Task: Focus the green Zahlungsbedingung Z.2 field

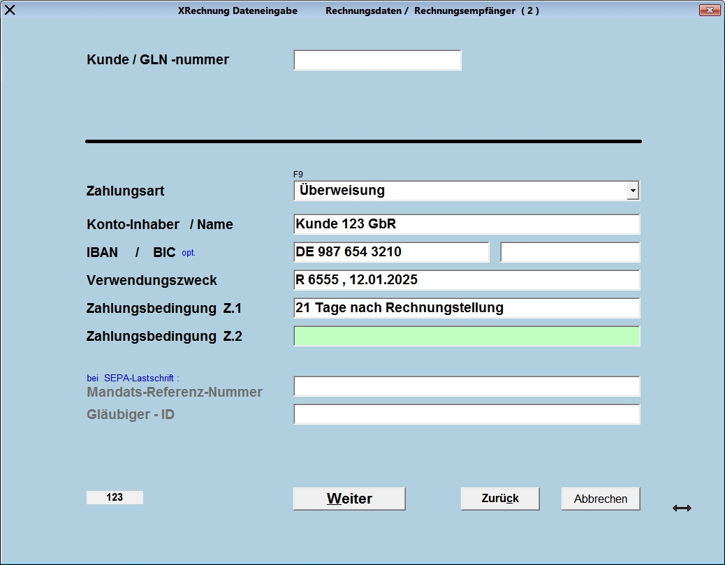Action: tap(466, 336)
